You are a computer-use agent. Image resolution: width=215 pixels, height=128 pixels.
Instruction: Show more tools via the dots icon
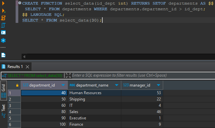(x=3, y=47)
